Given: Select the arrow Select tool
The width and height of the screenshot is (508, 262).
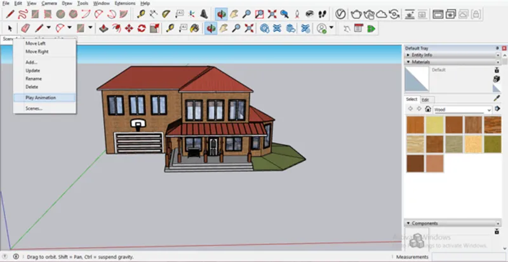Looking at the screenshot, I should point(10,28).
